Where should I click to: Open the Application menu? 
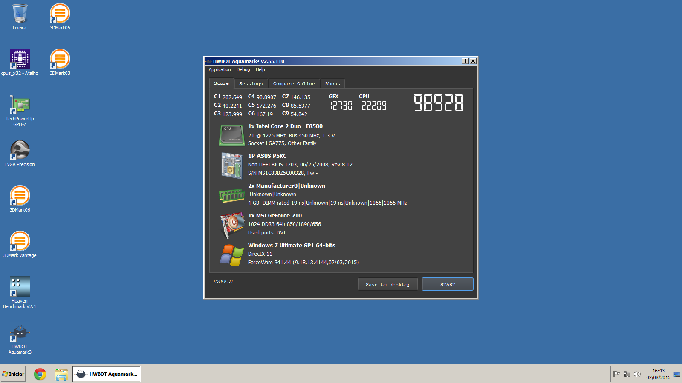(x=220, y=69)
